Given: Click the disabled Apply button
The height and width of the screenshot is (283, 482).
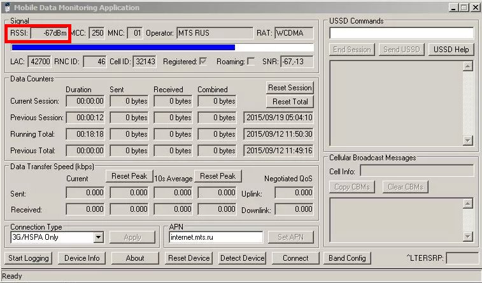Looking at the screenshot, I should (132, 237).
